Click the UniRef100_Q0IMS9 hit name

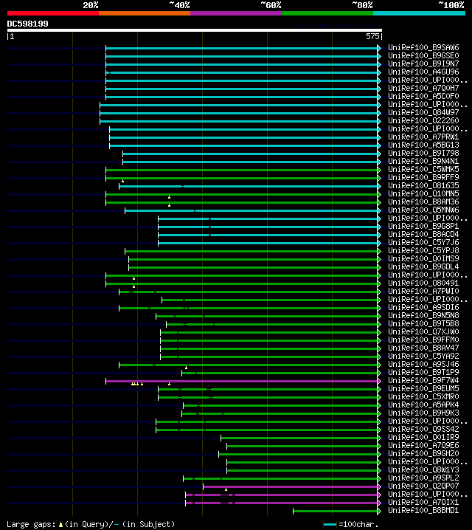(x=423, y=258)
